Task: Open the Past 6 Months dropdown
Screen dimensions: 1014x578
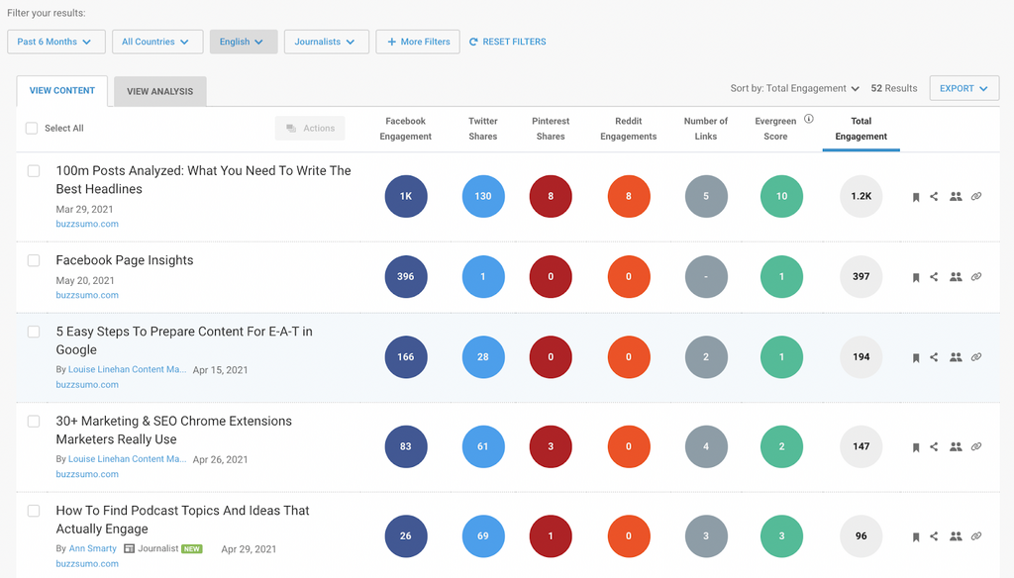Action: (54, 42)
